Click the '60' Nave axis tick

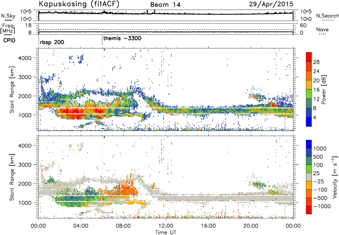(303, 25)
